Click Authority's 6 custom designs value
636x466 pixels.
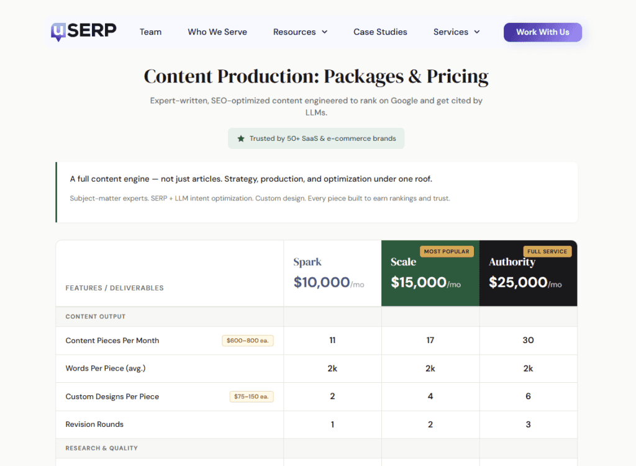click(528, 397)
